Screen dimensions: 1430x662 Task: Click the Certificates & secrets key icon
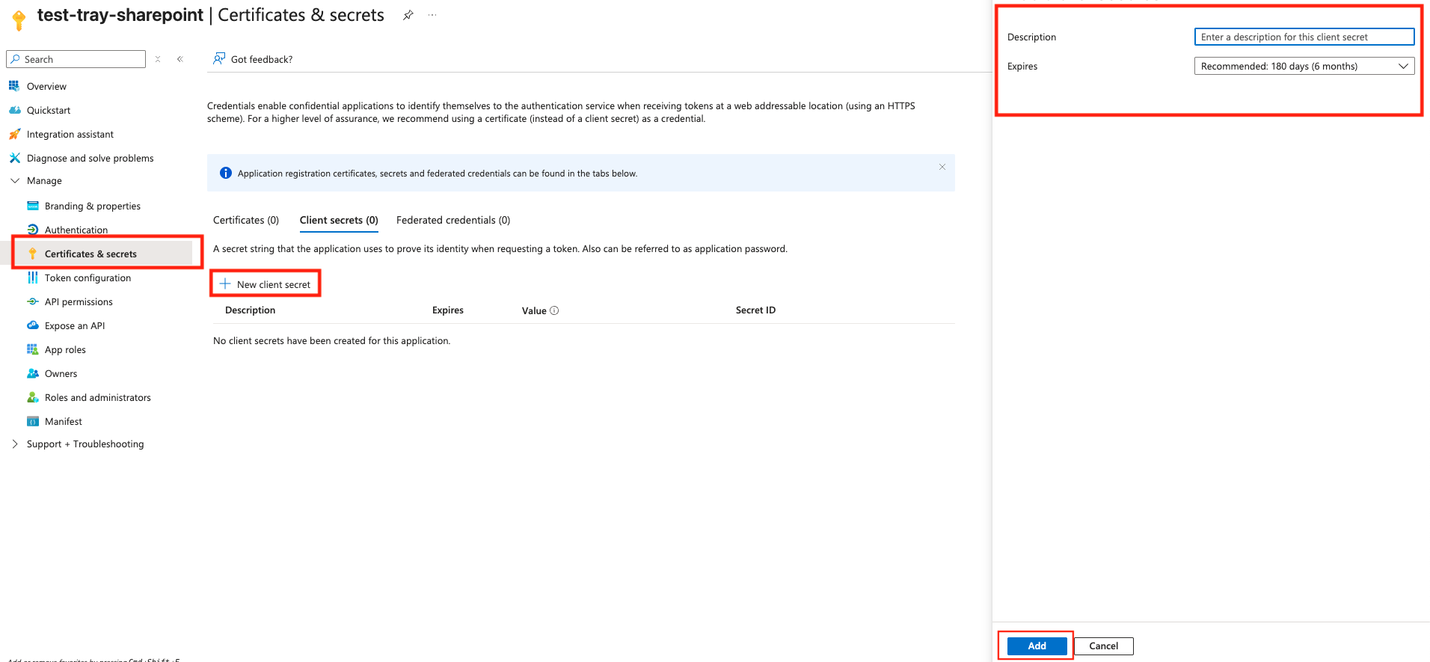coord(33,254)
